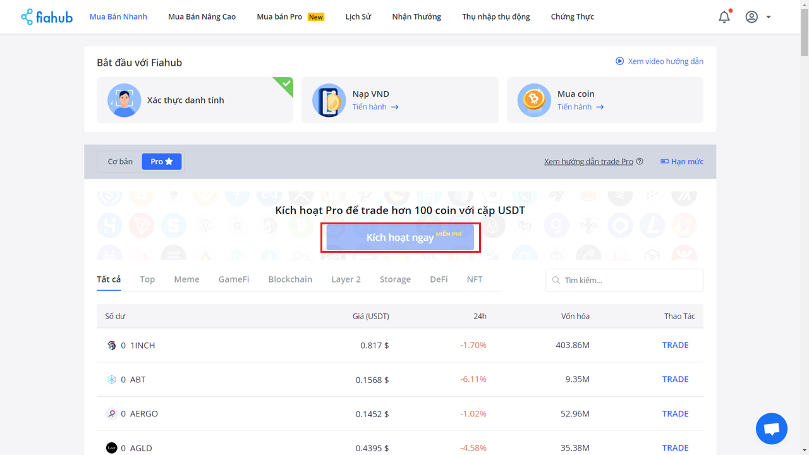Click Kích hoạt ngay button
Viewport: 809px width, 455px height.
coord(400,237)
